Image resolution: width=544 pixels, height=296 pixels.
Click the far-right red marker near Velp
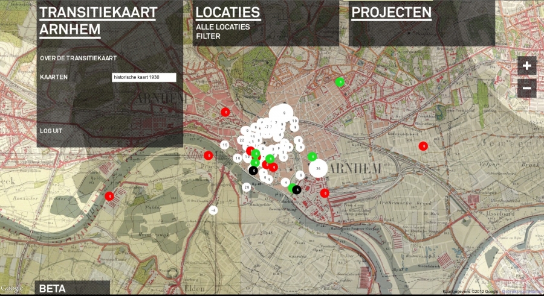(x=423, y=146)
